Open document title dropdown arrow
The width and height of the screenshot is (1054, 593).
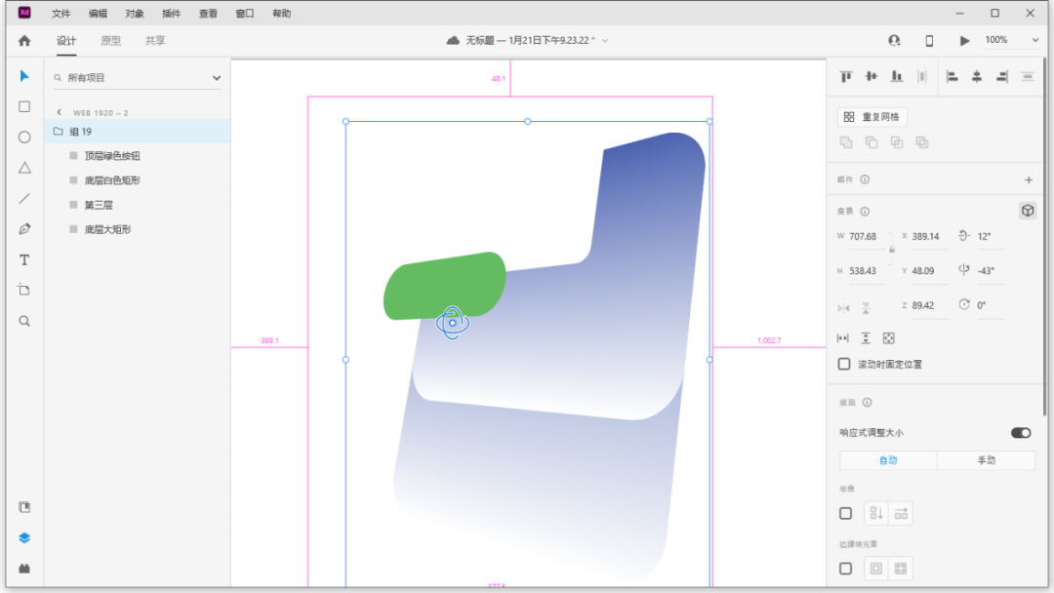(x=605, y=41)
